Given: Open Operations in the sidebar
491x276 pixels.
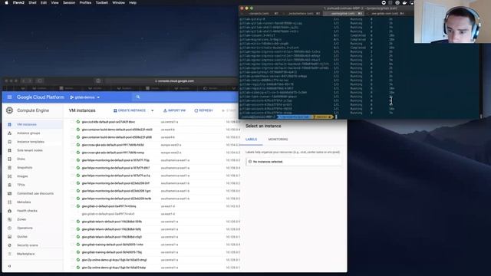Looking at the screenshot, I should click(25, 228).
